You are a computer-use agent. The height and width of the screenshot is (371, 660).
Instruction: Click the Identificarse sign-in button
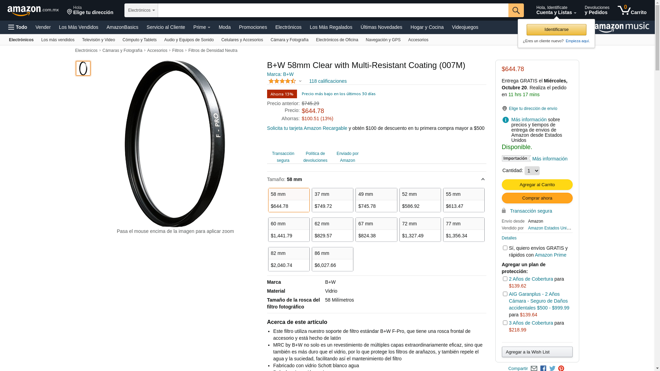coord(556,30)
